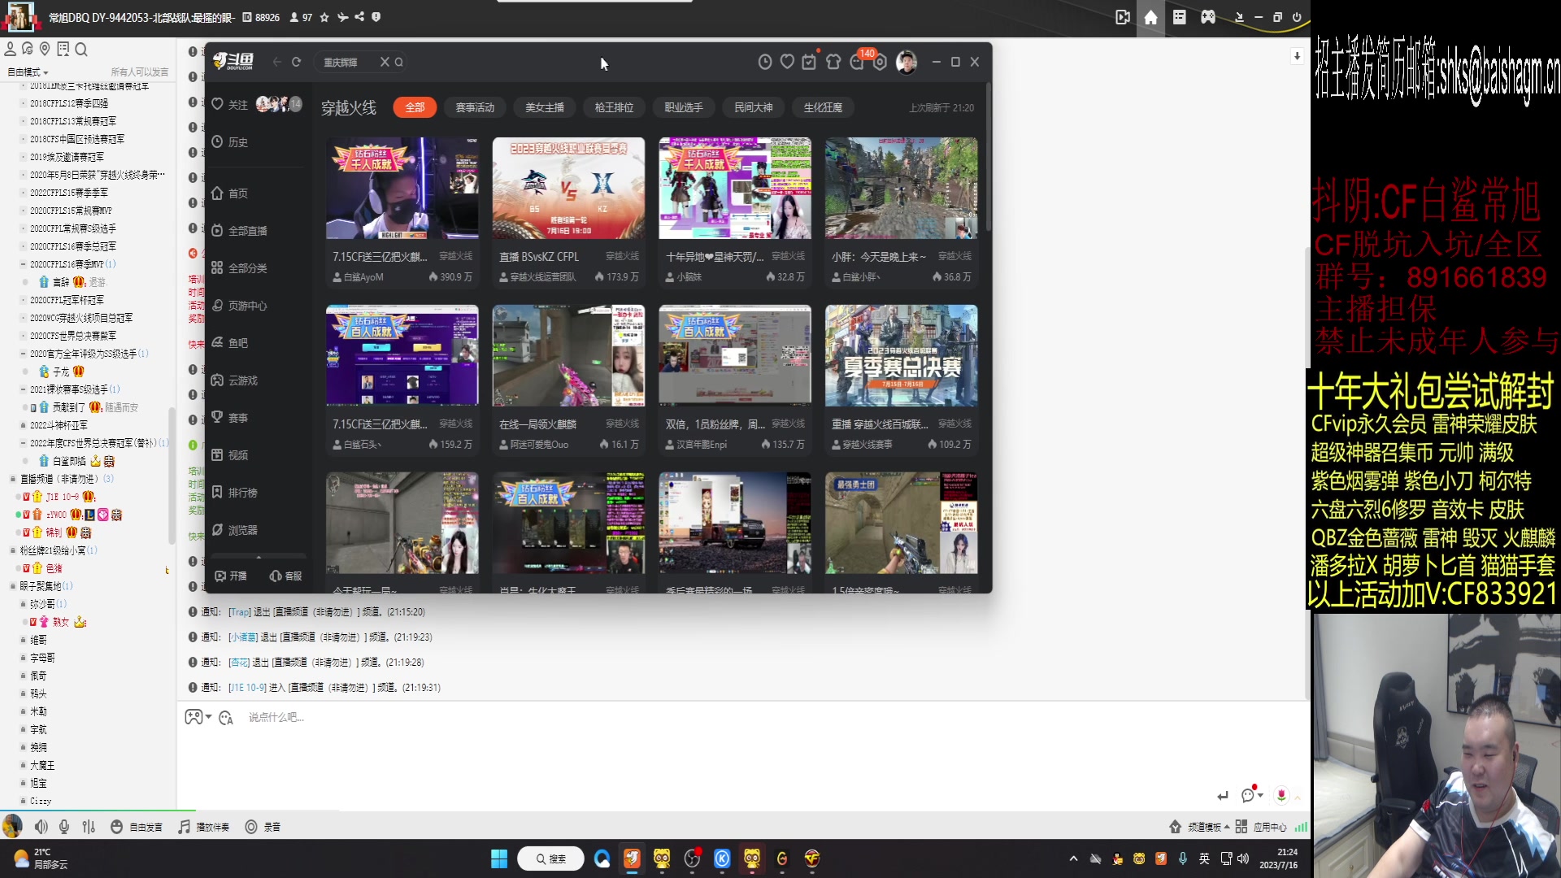Select the 全部 category filter
The image size is (1561, 878).
tap(415, 107)
